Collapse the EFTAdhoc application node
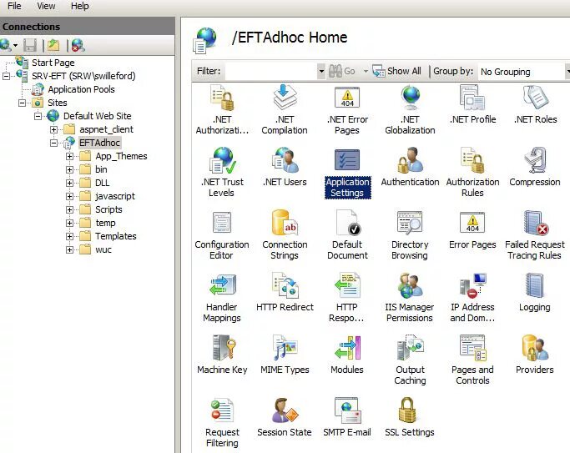This screenshot has height=453, width=570. [53, 143]
